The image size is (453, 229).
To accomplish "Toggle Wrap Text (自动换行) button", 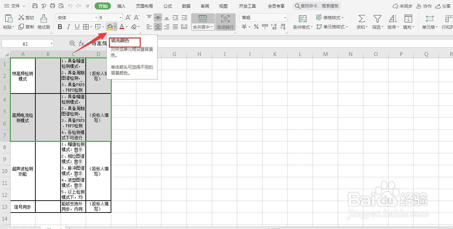I will coord(225,22).
